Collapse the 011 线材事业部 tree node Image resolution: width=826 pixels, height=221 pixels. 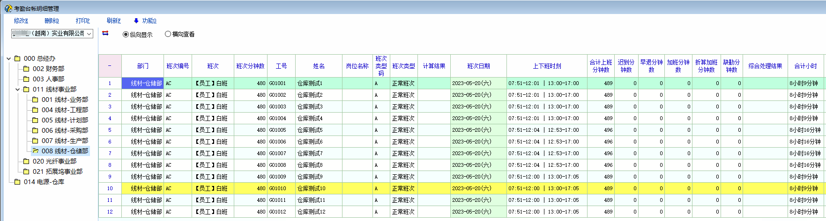coord(18,89)
